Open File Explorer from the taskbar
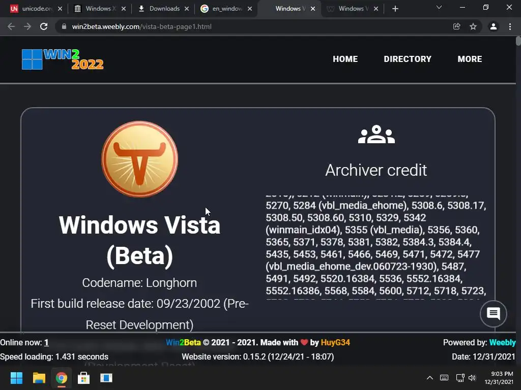This screenshot has height=390, width=521. [x=39, y=378]
